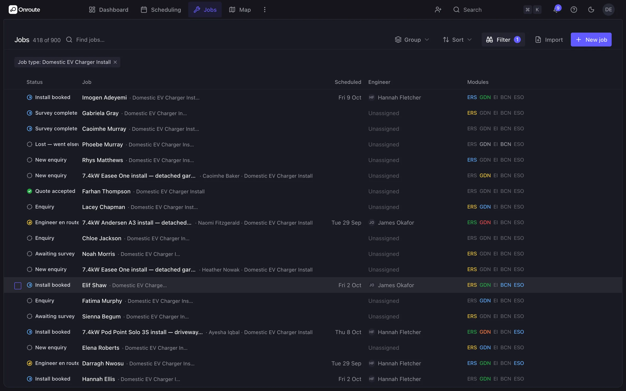
Task: Click the ESO module on Elif Shaw row
Action: 519,285
